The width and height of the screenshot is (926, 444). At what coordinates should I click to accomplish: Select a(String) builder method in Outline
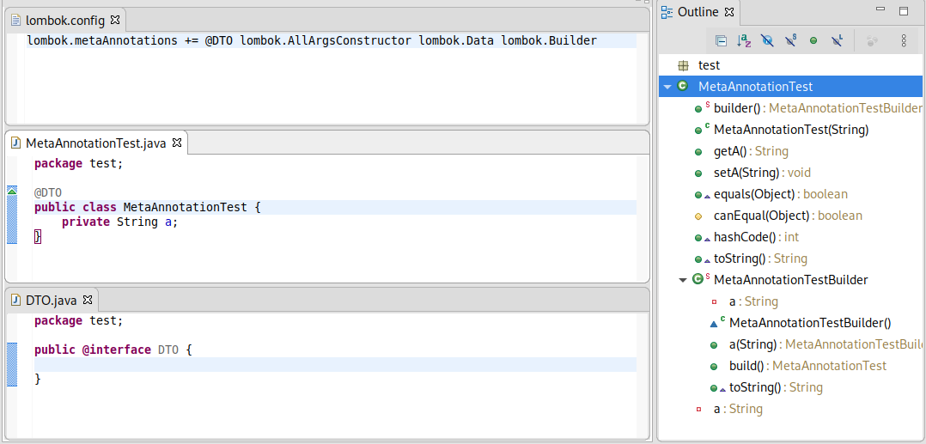pos(825,344)
